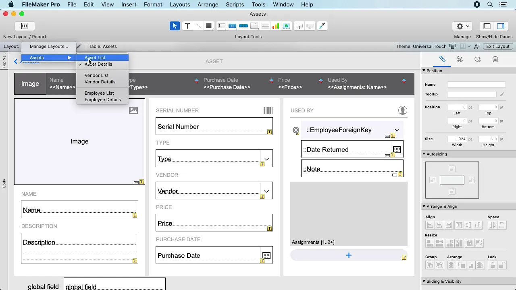Collapse the Position section
Viewport: 516px width, 290px height.
pos(424,70)
